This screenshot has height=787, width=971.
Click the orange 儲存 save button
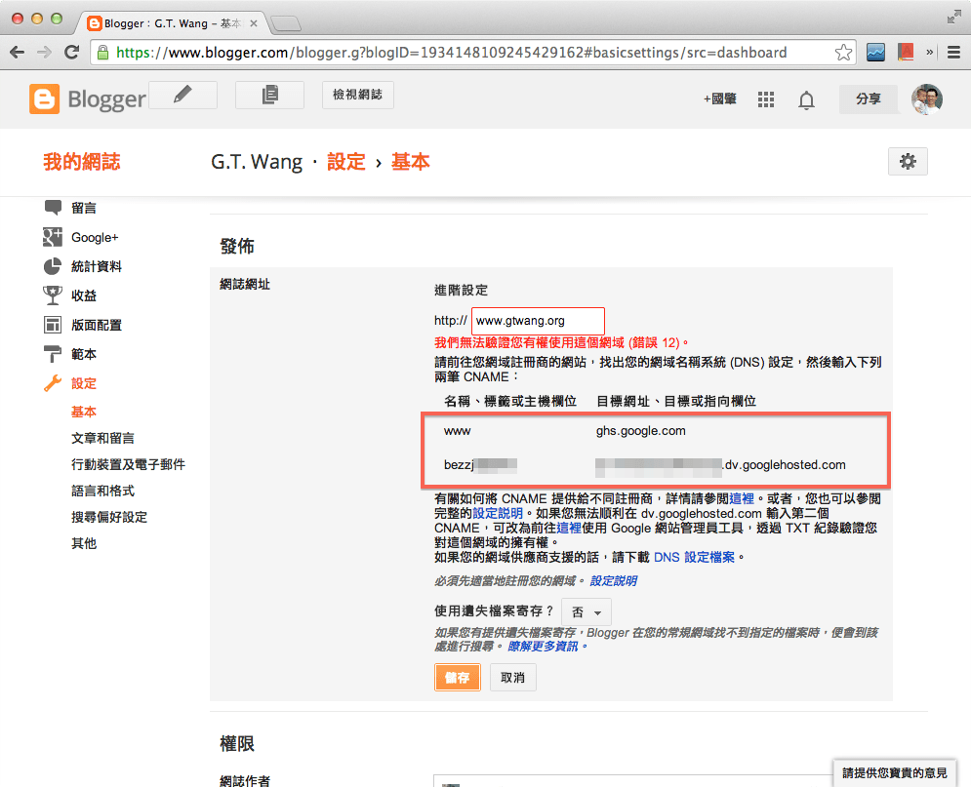[458, 676]
